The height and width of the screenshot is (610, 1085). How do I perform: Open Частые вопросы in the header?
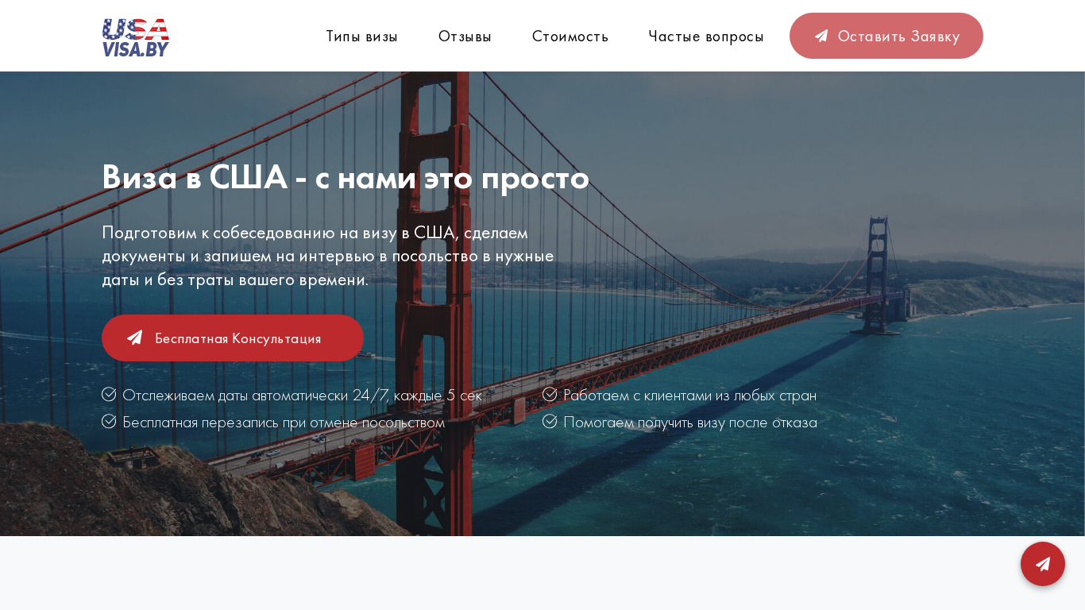click(706, 36)
